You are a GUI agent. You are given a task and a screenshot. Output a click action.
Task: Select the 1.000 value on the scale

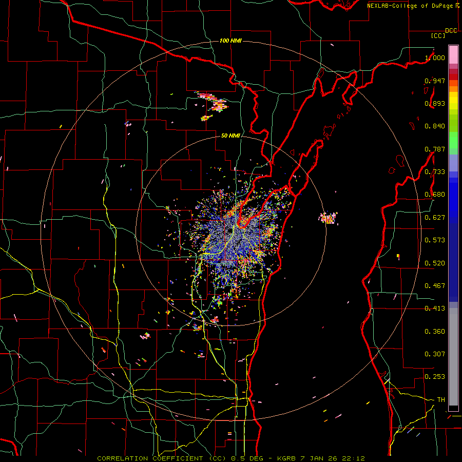435,57
